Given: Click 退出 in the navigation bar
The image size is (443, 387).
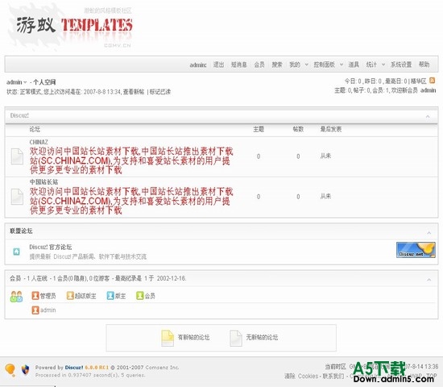Looking at the screenshot, I should coord(218,64).
